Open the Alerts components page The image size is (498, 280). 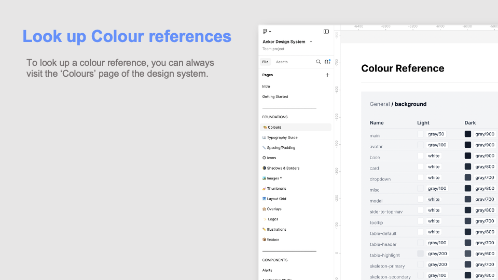click(x=267, y=270)
